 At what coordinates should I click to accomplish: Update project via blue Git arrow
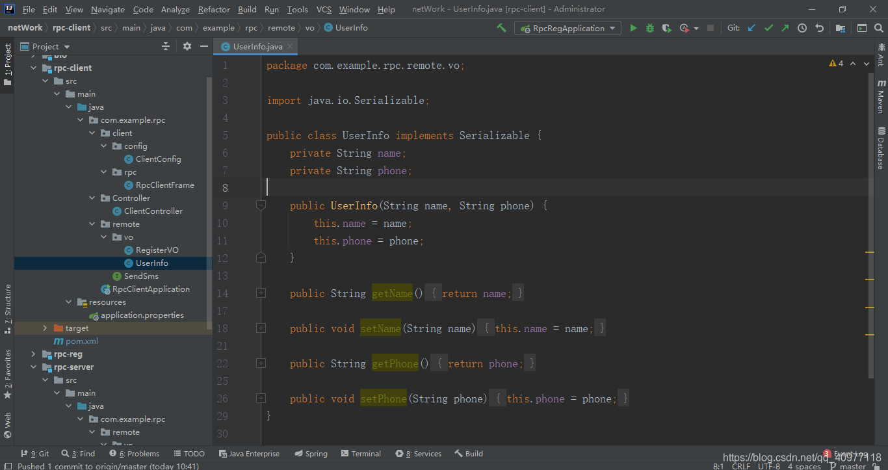pyautogui.click(x=752, y=28)
